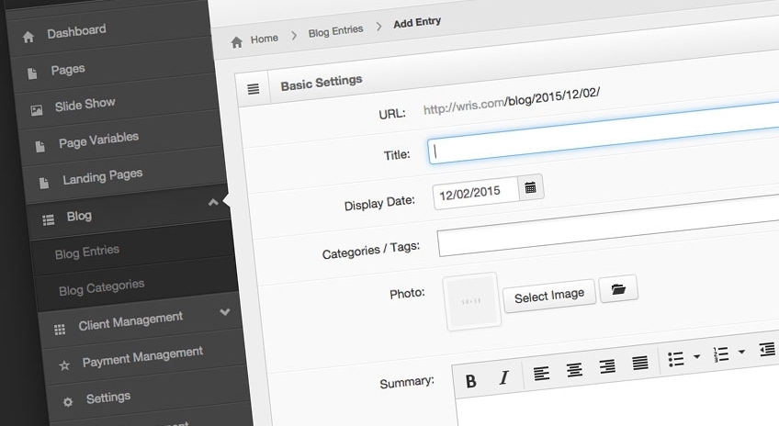
Task: Center align text in Summary editor
Action: click(x=574, y=370)
